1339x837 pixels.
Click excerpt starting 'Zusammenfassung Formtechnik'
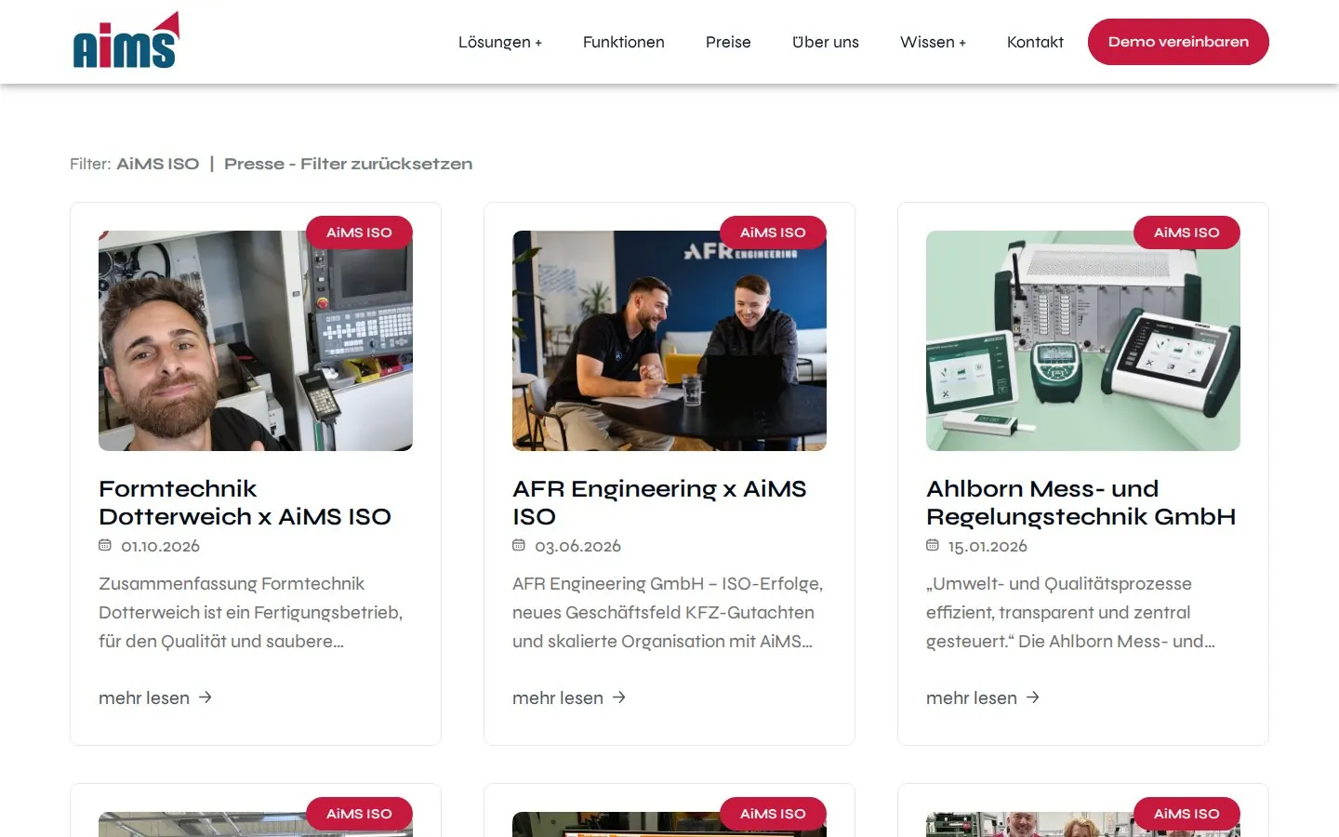251,612
